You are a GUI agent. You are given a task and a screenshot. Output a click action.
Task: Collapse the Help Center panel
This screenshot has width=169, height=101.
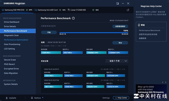[x=121, y=98]
